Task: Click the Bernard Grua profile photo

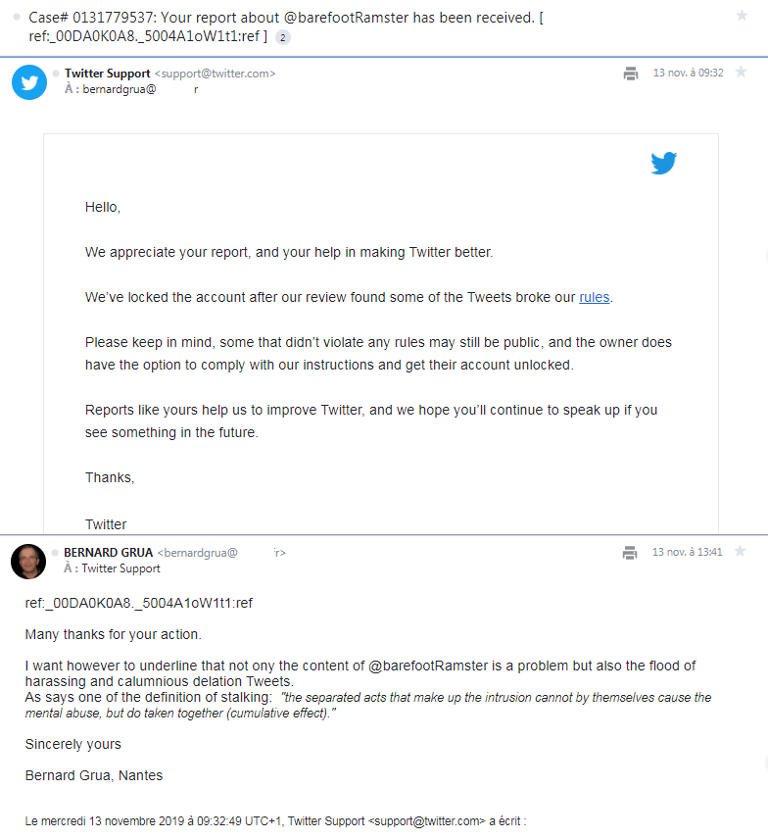Action: (x=28, y=562)
